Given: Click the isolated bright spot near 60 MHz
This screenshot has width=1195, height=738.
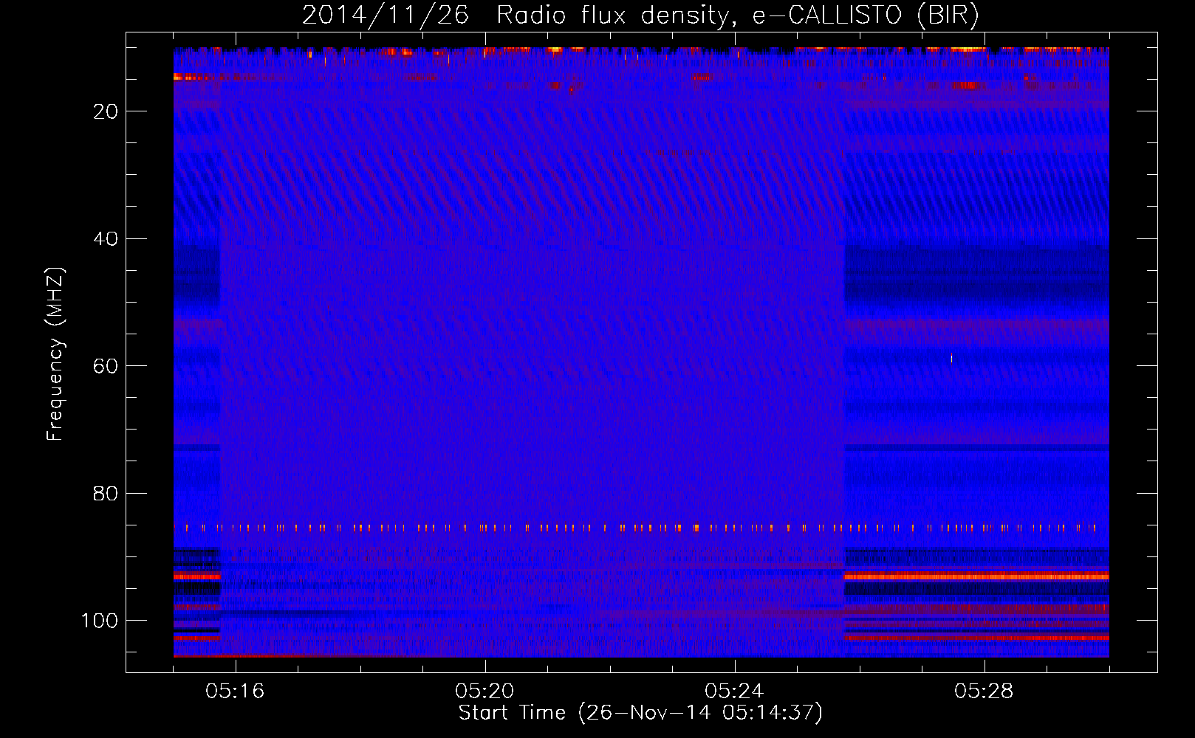Looking at the screenshot, I should click(951, 359).
